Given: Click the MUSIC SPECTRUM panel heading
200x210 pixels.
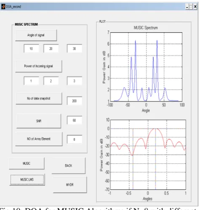Looking at the screenshot, I should tap(27, 24).
